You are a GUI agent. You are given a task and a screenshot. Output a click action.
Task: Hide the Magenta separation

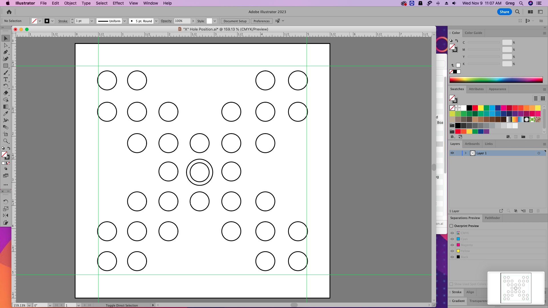pyautogui.click(x=452, y=245)
